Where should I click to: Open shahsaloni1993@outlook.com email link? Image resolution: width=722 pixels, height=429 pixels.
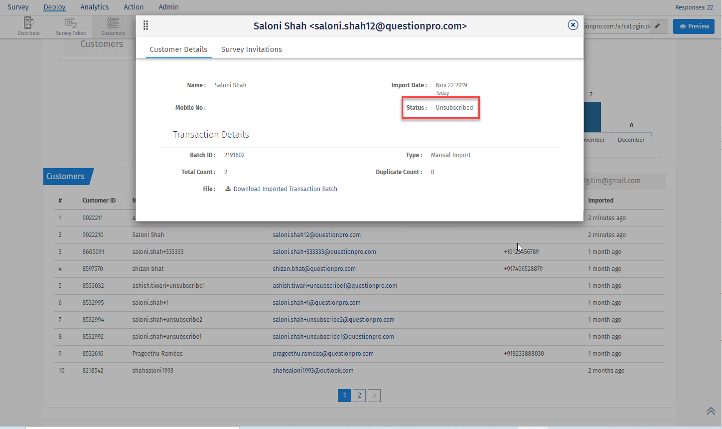313,370
